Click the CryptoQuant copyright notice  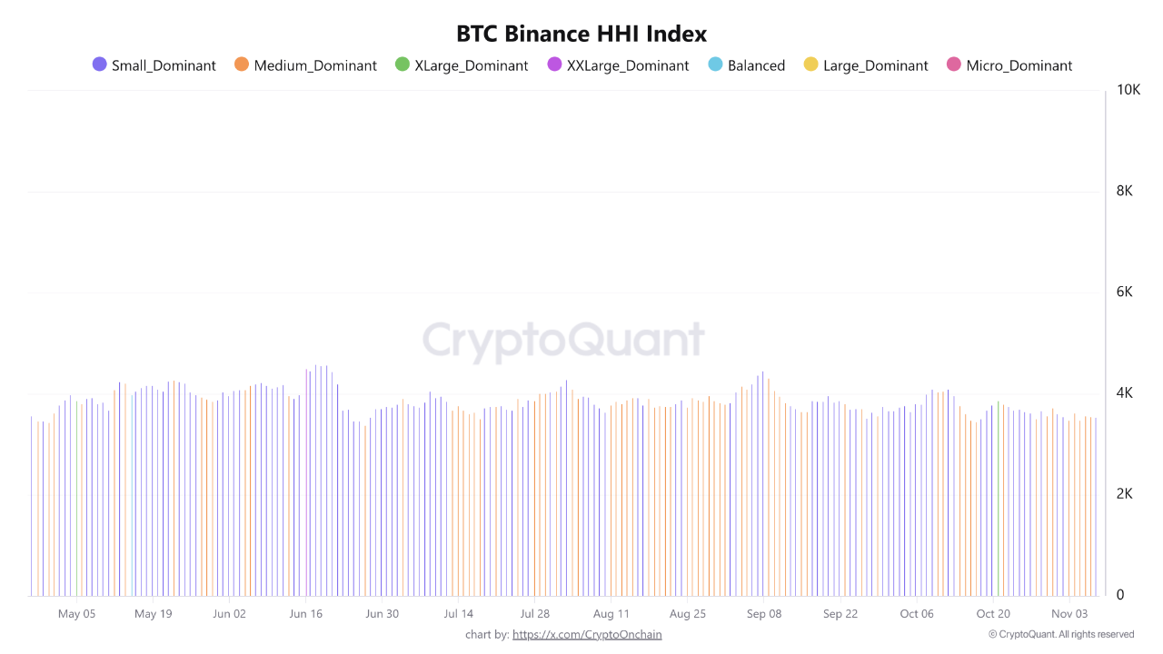[1061, 634]
